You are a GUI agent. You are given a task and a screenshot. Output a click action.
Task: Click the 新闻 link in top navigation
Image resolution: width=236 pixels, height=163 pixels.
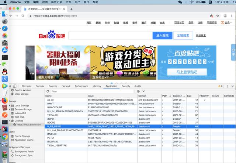click(98, 23)
